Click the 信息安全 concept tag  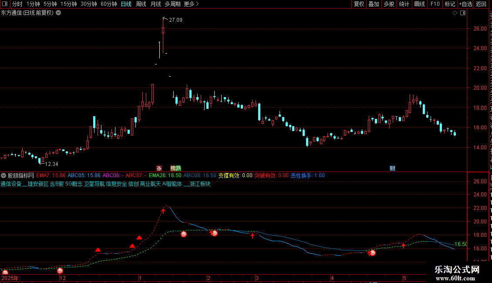(116, 184)
